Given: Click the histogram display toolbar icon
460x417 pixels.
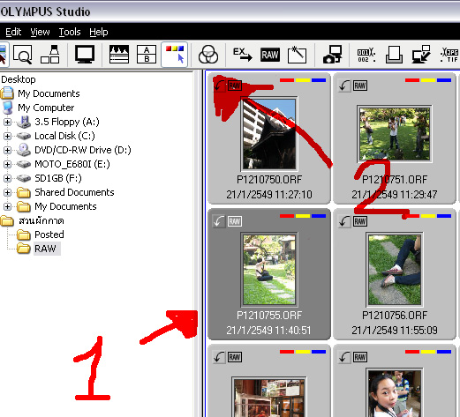Looking at the screenshot, I should click(x=119, y=55).
